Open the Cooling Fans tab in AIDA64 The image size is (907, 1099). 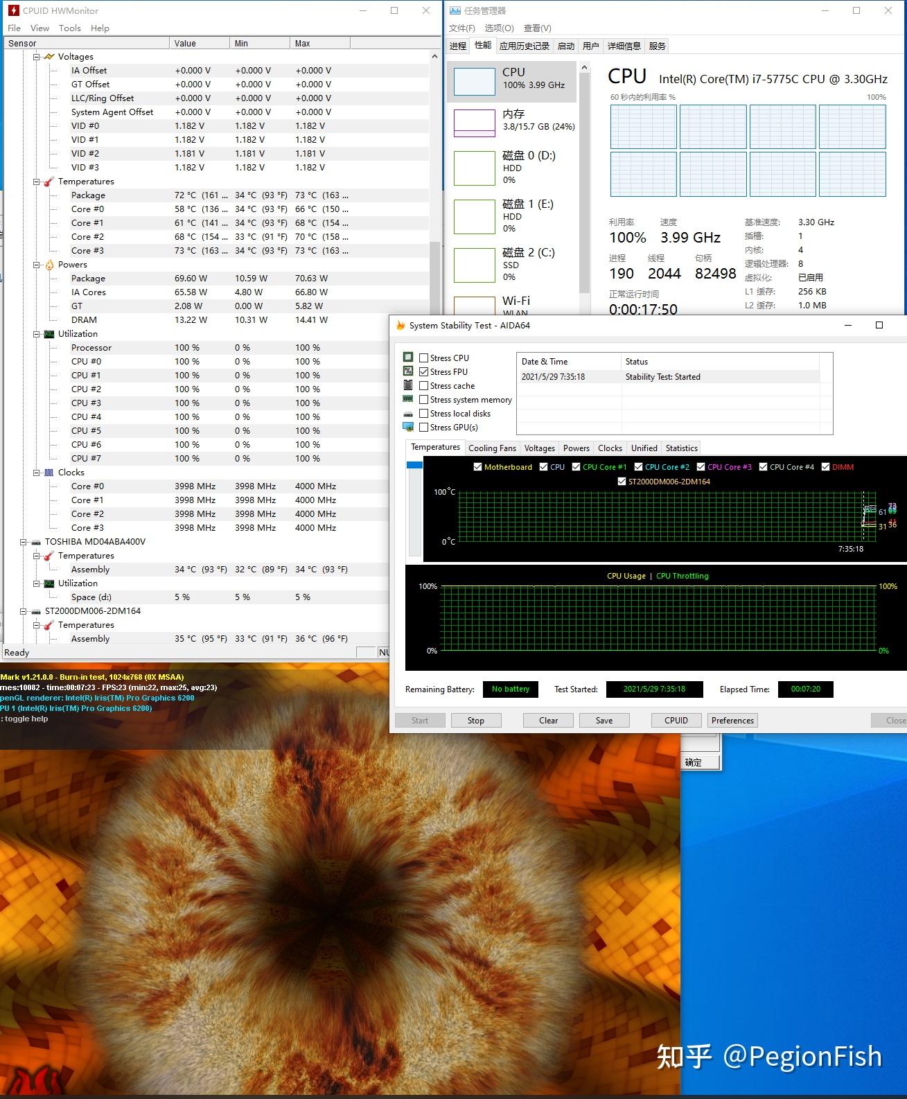(492, 448)
